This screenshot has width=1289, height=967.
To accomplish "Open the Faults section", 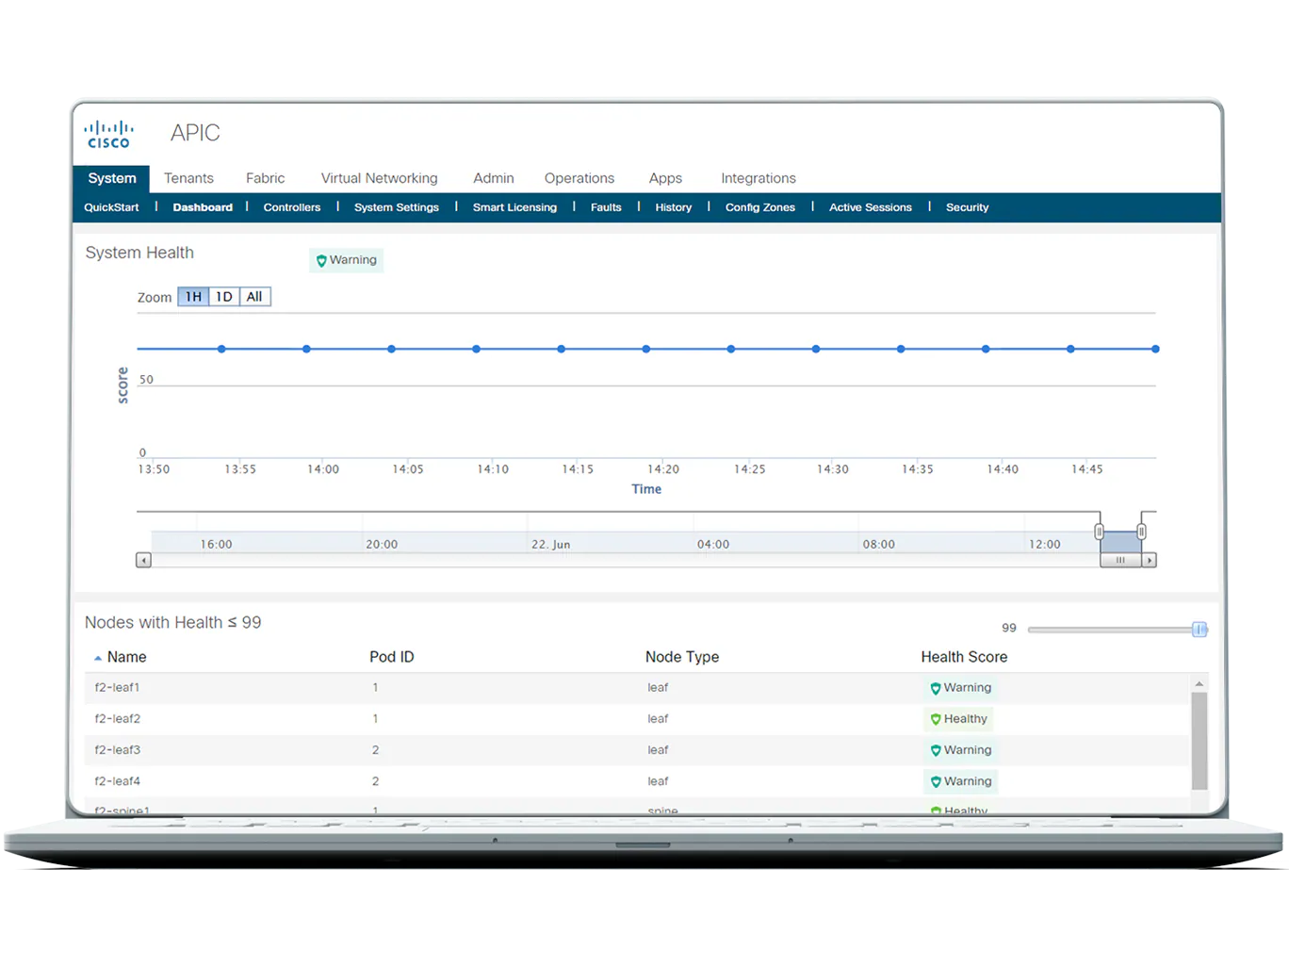I will tap(606, 207).
